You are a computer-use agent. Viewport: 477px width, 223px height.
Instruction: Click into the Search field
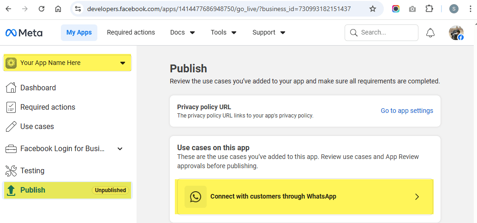382,33
